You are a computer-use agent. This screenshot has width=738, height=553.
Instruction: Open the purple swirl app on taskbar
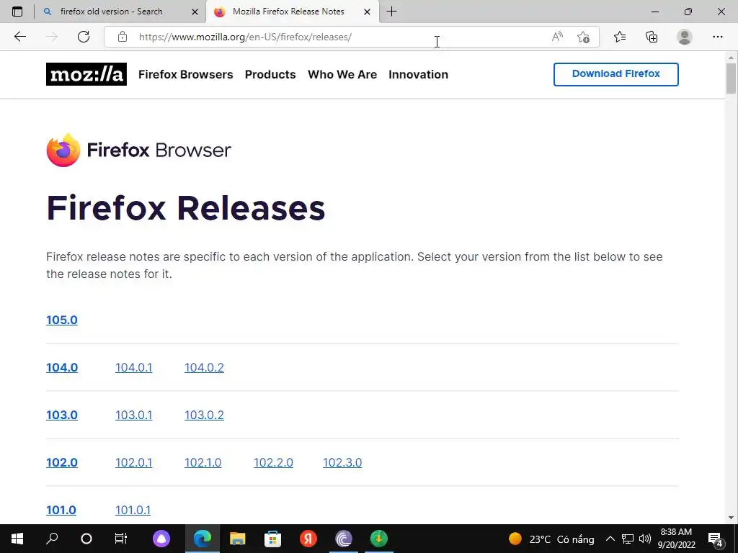tap(344, 539)
